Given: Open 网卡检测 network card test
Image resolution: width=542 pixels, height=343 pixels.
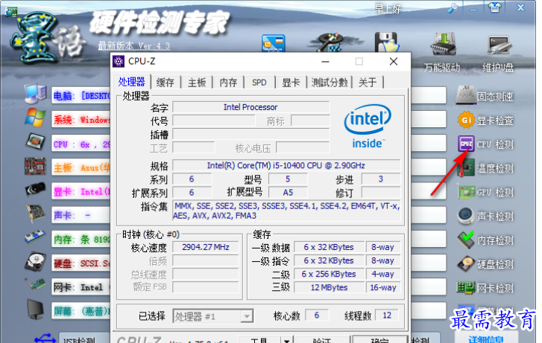Looking at the screenshot, I should [x=485, y=287].
